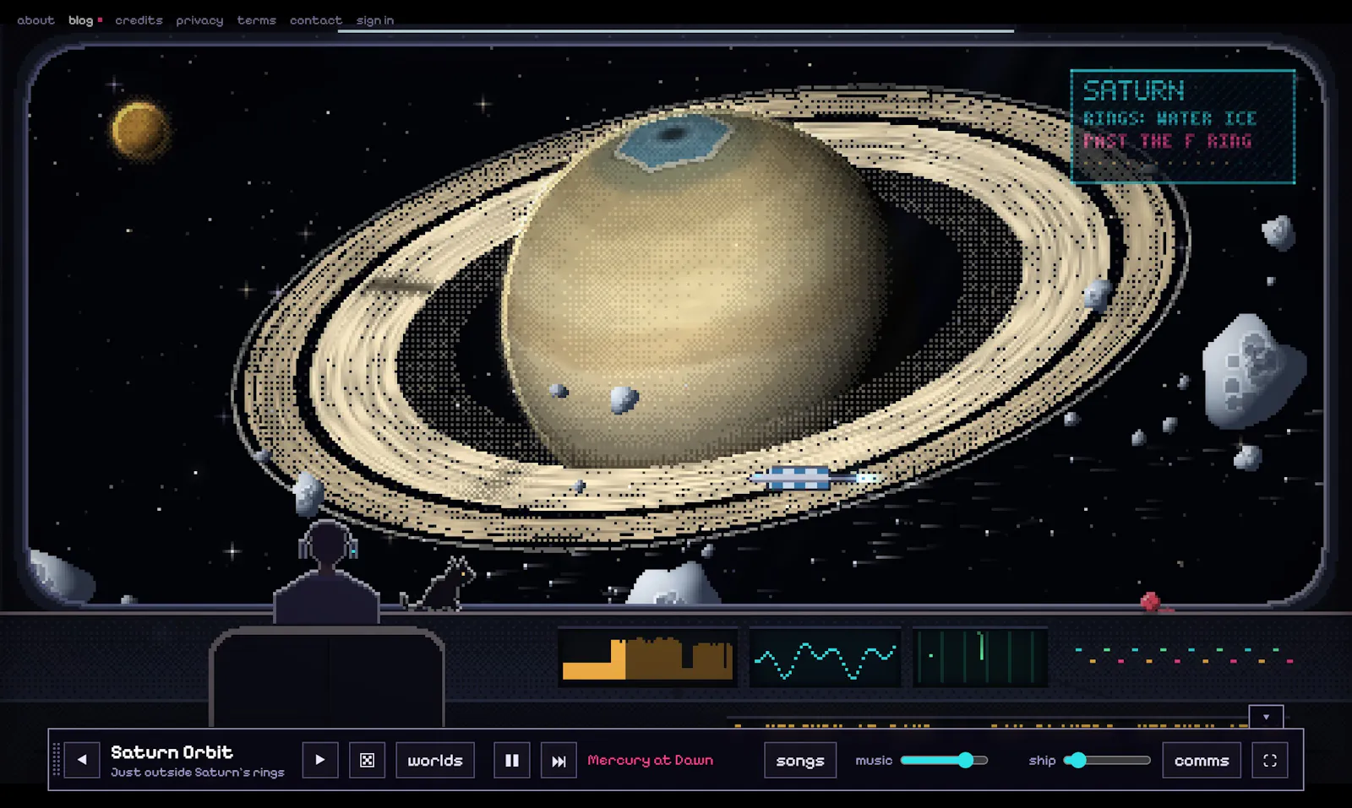
Task: Click the Saturn Orbit world title
Action: pos(172,751)
